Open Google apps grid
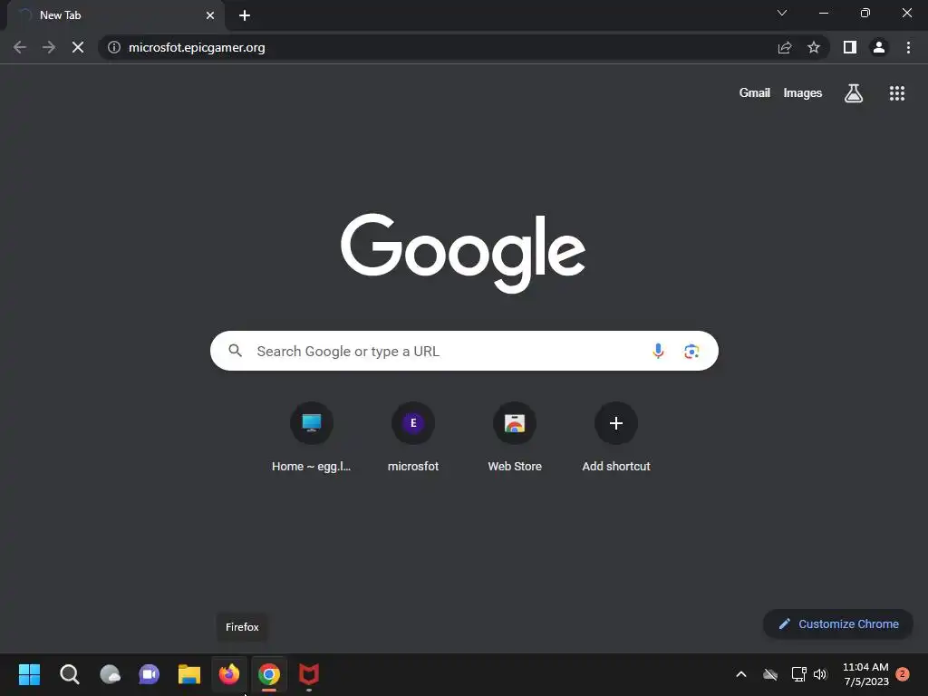 coord(897,93)
